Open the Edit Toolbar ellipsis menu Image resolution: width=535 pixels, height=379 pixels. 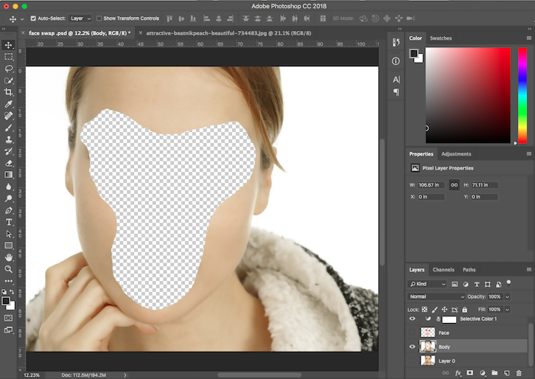9,281
